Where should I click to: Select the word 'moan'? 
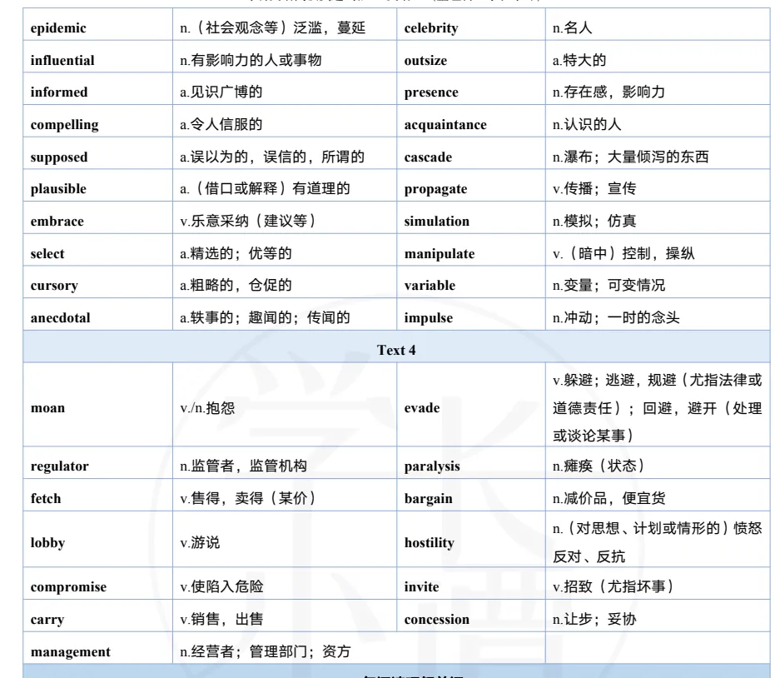pos(47,408)
